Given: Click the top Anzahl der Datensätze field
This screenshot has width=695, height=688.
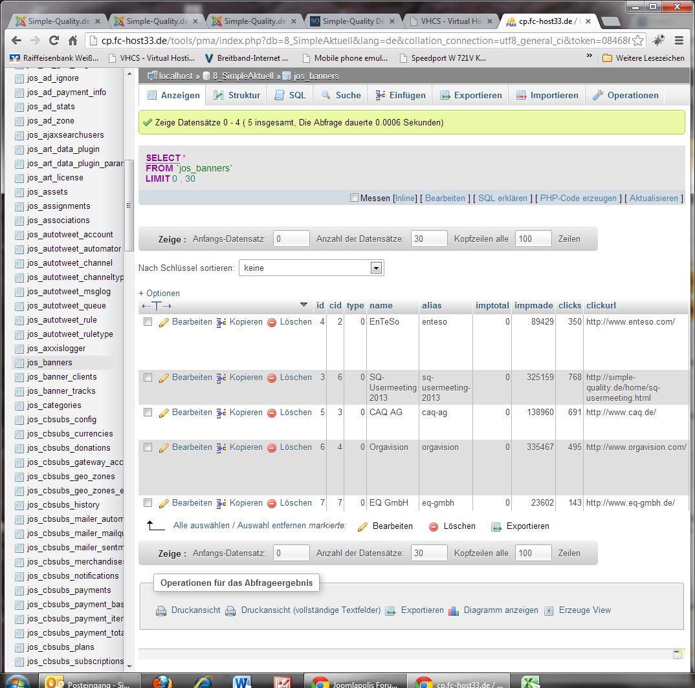Looking at the screenshot, I should click(x=429, y=239).
